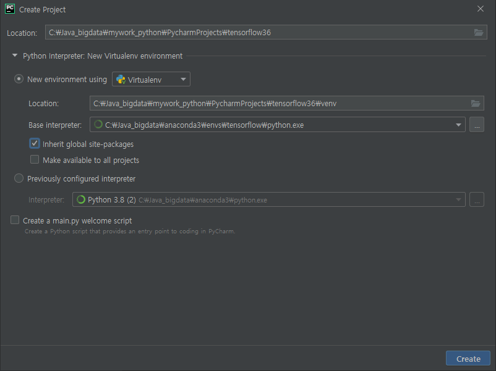496x371 pixels.
Task: Enable Create a main.py welcome script
Action: coord(15,220)
